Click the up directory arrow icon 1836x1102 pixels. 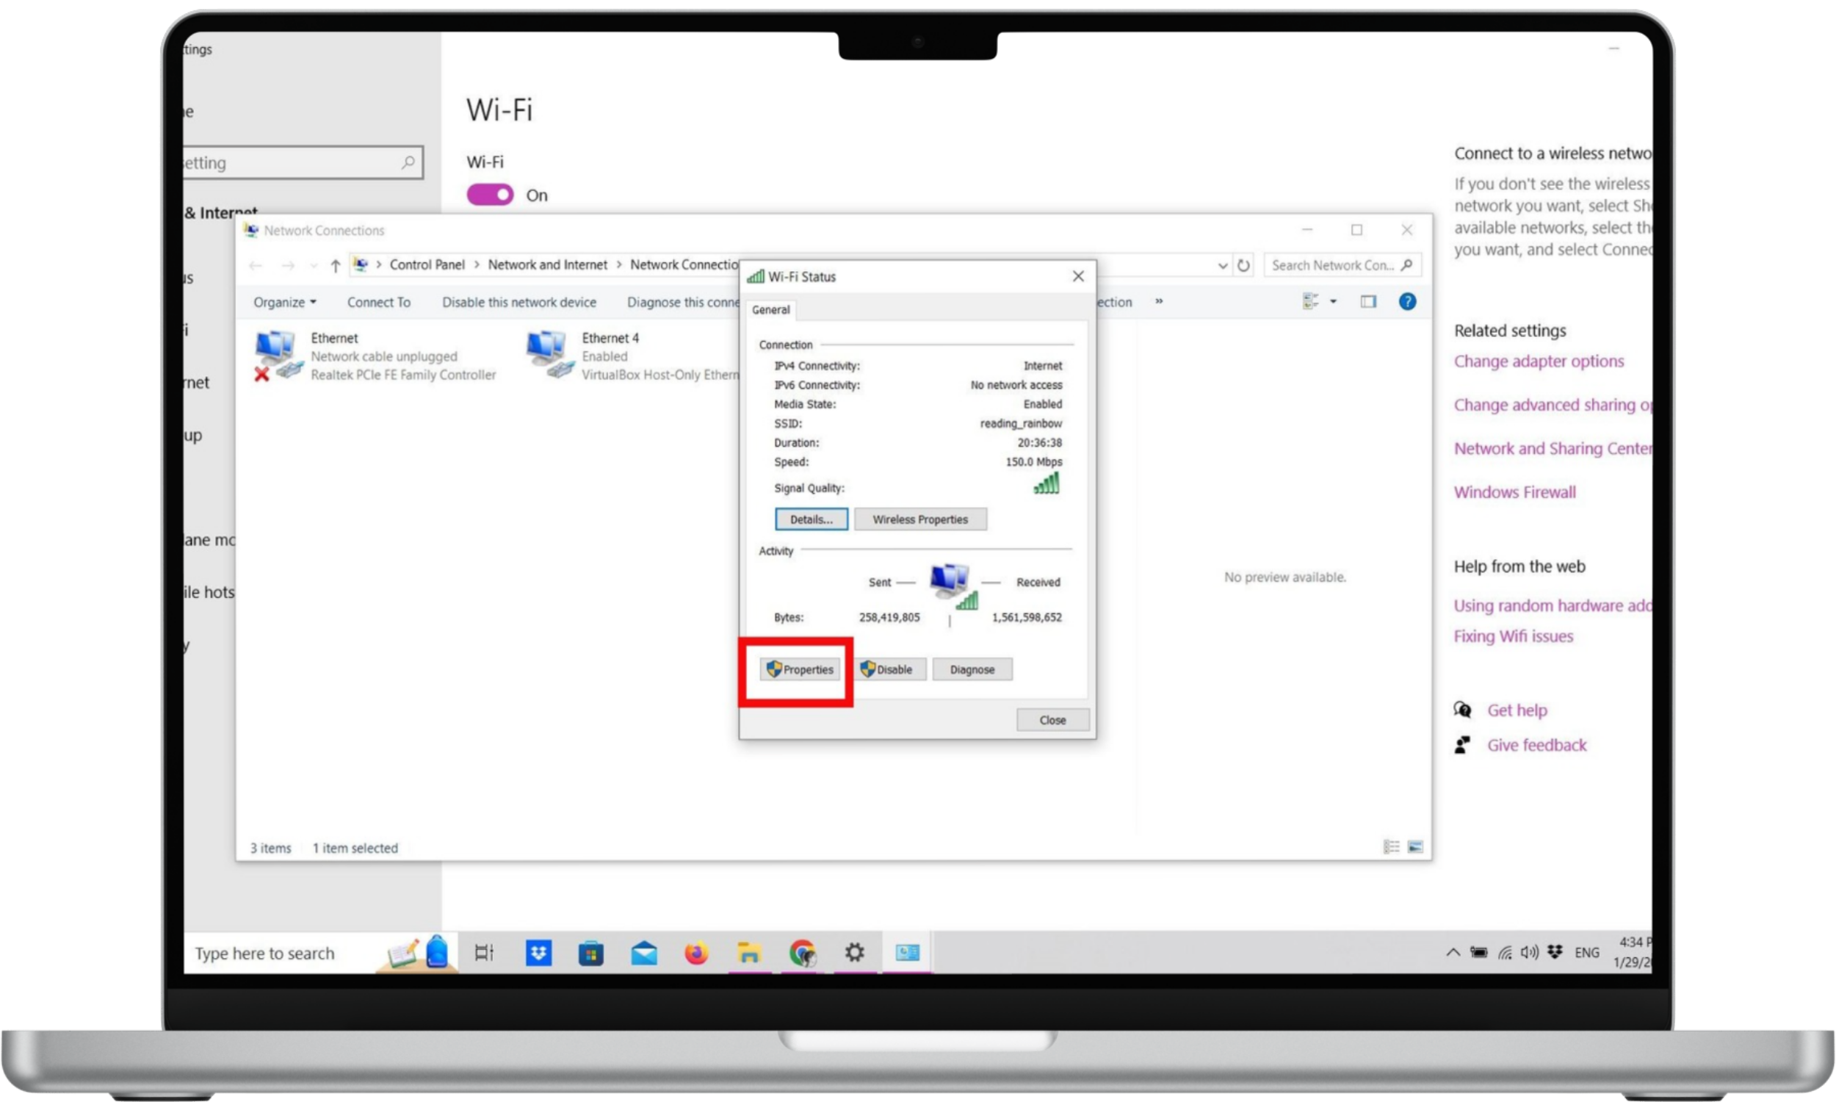[336, 265]
